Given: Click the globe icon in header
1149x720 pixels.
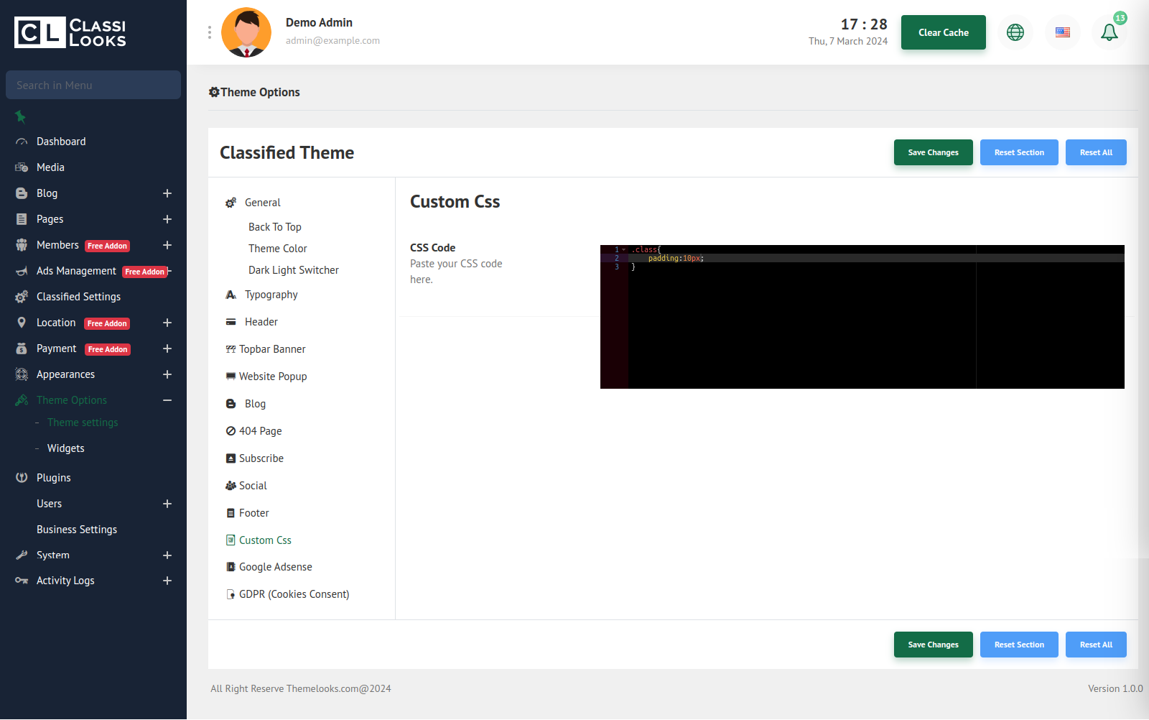Looking at the screenshot, I should click(1015, 32).
